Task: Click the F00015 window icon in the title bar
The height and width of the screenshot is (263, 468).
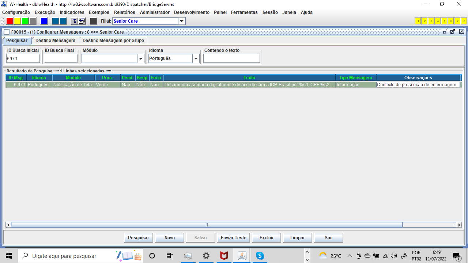Action: tap(7, 32)
